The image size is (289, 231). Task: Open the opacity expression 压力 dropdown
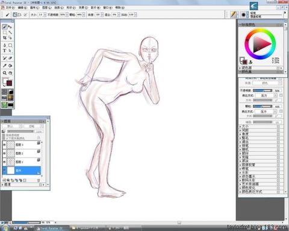click(266, 95)
